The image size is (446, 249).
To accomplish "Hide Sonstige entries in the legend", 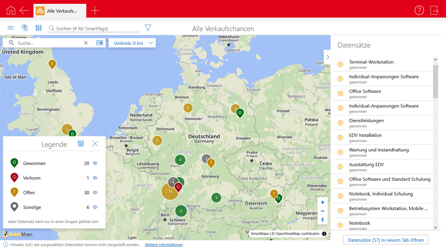I will [95, 207].
